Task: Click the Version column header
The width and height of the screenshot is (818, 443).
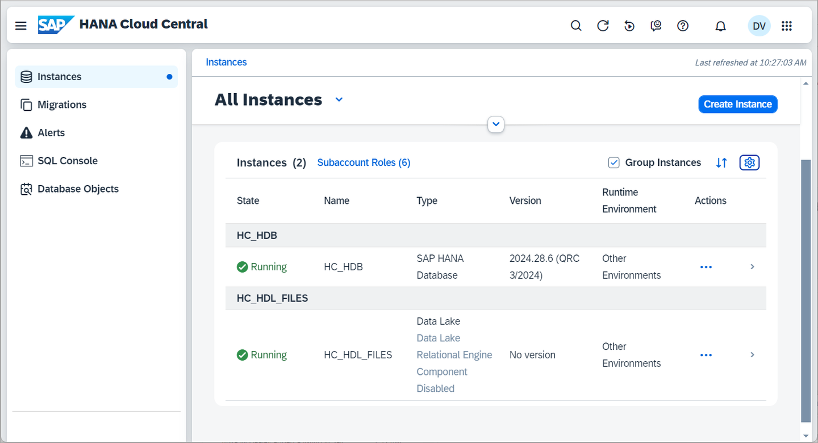Action: point(525,200)
